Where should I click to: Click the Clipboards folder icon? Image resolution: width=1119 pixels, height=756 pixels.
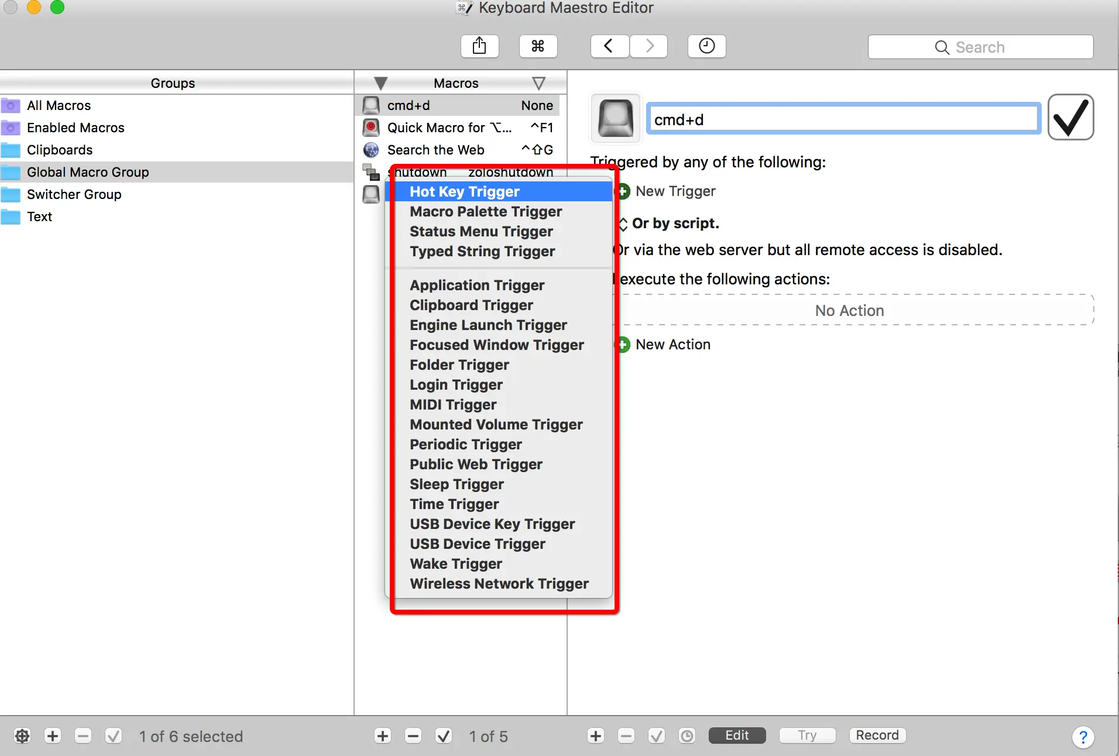point(11,150)
